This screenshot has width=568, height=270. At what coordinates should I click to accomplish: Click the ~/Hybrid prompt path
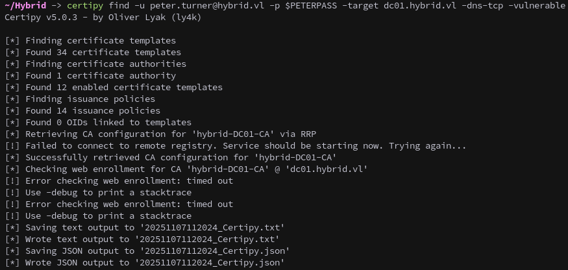point(26,6)
